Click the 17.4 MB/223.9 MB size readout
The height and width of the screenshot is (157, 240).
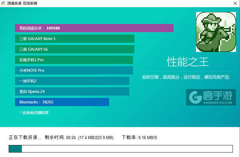(x=96, y=137)
